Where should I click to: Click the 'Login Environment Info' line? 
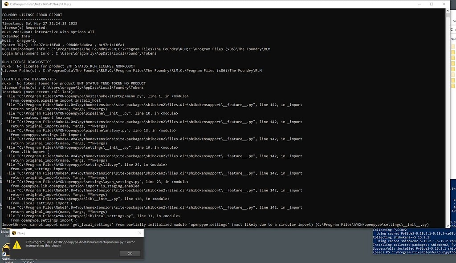point(79,53)
